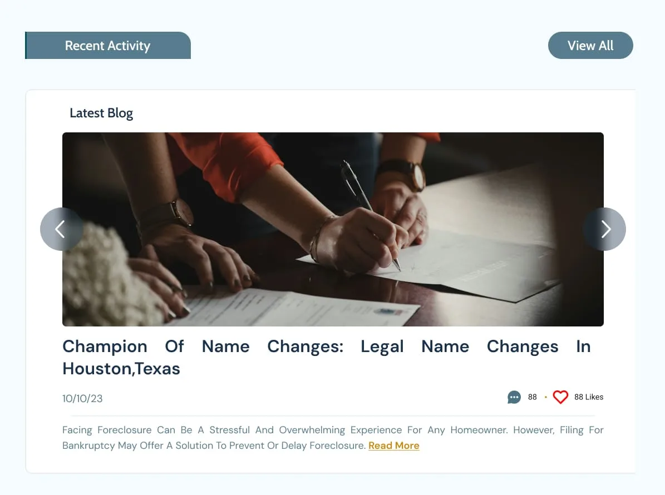The image size is (665, 495).
Task: Like the post with the heart icon
Action: pyautogui.click(x=560, y=397)
